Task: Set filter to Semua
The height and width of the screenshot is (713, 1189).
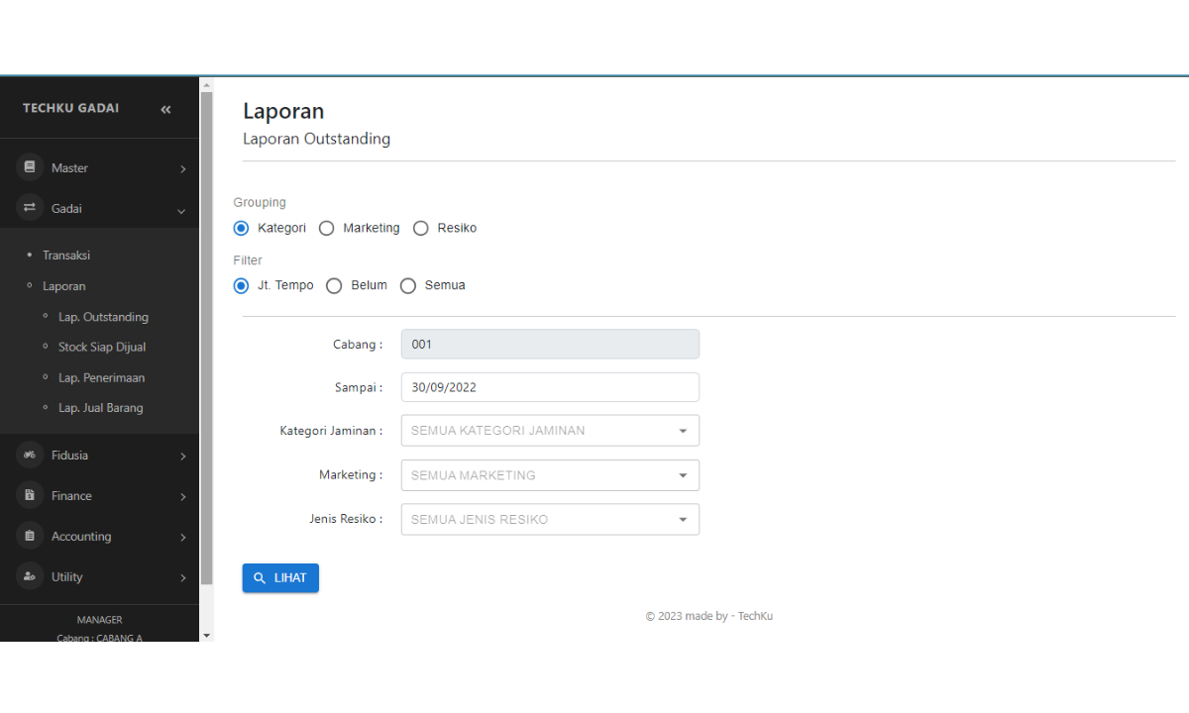Action: [x=408, y=285]
